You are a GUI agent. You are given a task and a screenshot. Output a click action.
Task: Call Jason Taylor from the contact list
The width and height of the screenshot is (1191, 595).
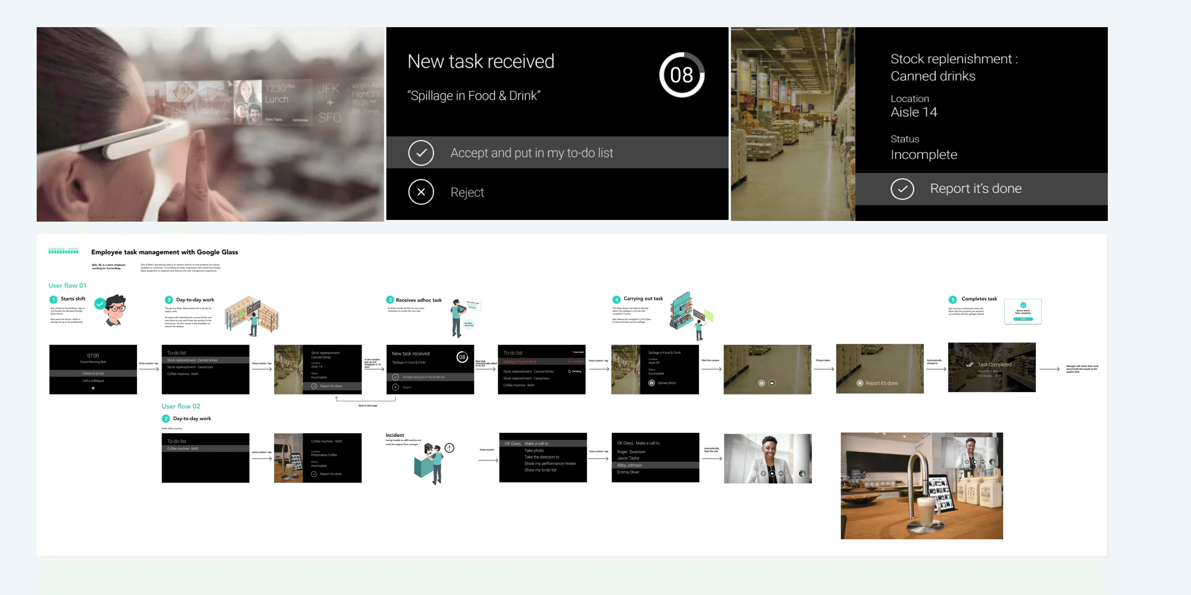pyautogui.click(x=628, y=458)
